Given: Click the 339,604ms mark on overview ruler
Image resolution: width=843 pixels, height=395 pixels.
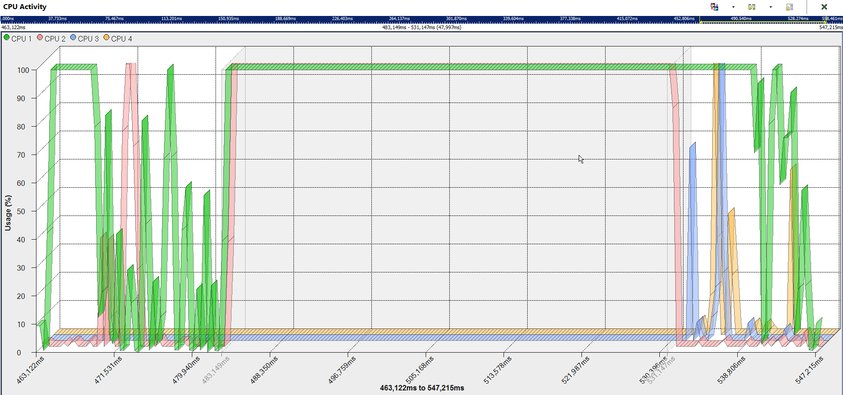Looking at the screenshot, I should point(513,19).
